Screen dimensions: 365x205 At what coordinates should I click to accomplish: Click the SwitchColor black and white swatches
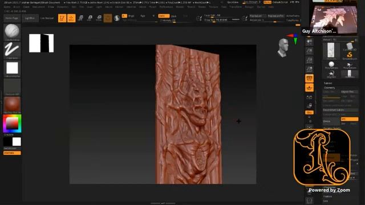pos(12,142)
